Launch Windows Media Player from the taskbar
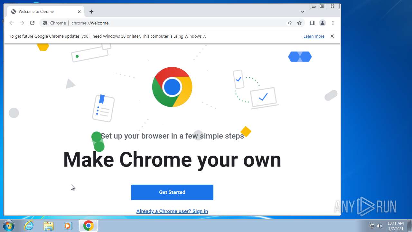412x232 pixels. tap(68, 226)
